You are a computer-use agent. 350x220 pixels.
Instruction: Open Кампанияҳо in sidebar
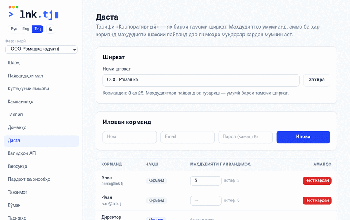tap(41, 101)
